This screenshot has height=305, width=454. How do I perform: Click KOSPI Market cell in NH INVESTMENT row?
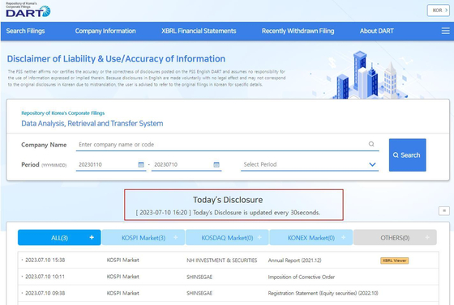(x=122, y=260)
